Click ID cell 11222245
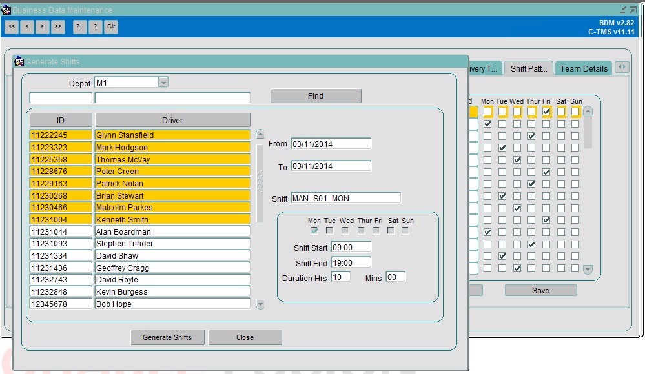This screenshot has width=645, height=374. [x=61, y=135]
